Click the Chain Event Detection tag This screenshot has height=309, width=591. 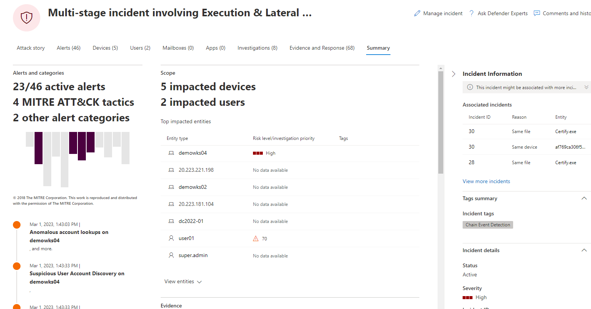click(488, 225)
